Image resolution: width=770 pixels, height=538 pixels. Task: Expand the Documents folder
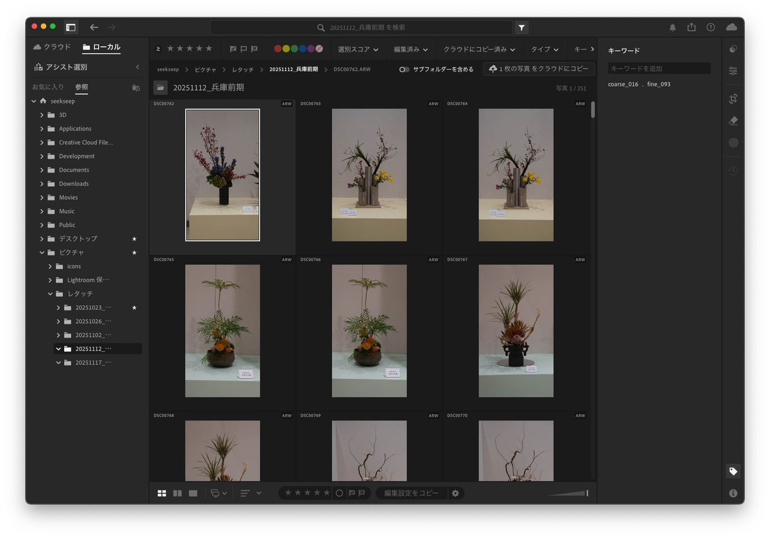point(42,170)
